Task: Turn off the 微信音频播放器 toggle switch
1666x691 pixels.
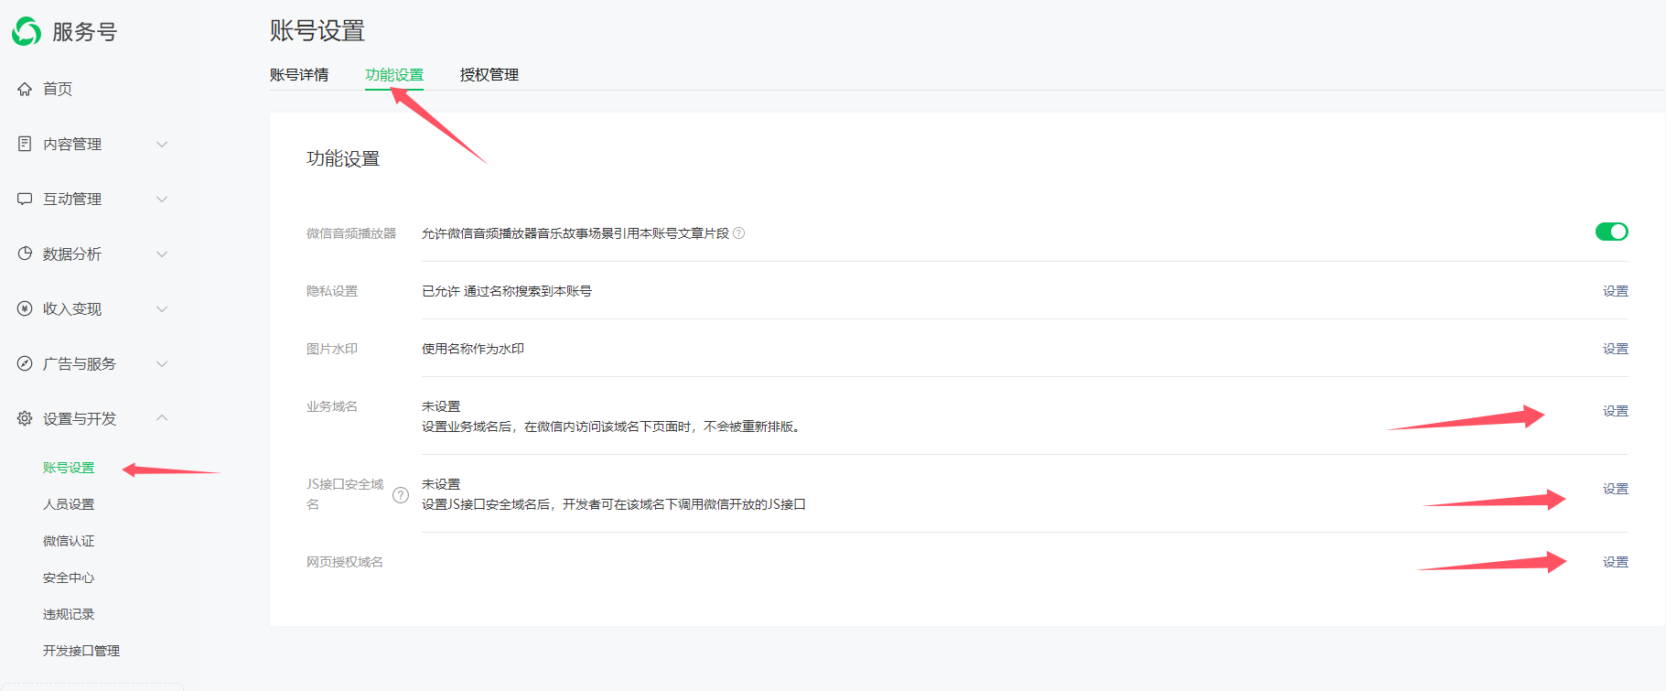Action: [1611, 232]
